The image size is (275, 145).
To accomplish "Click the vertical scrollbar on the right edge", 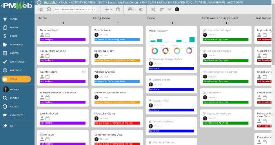I will (273, 35).
